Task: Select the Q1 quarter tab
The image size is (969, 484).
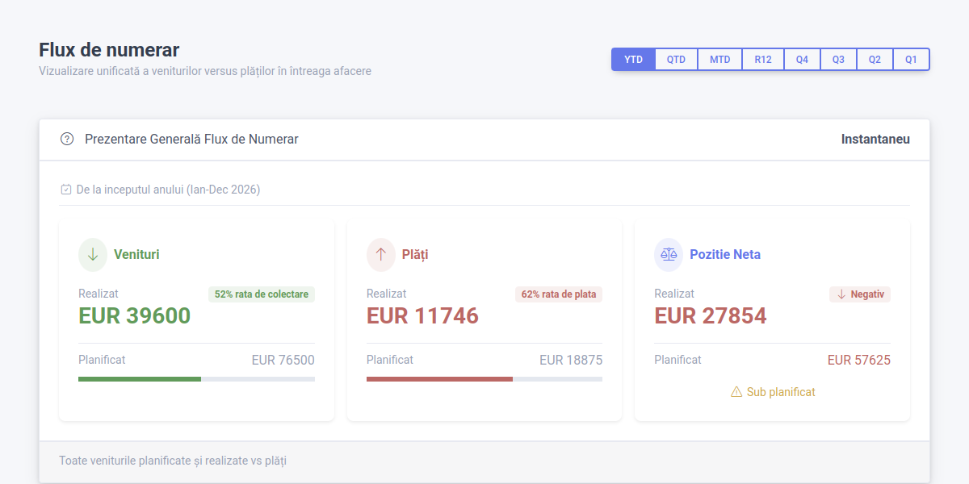Action: click(x=911, y=58)
